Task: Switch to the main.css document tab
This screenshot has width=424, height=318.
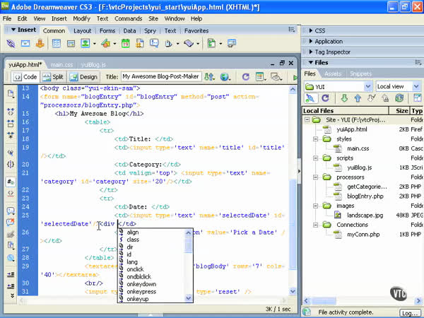Action: tap(61, 64)
